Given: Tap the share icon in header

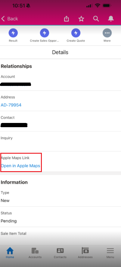Looking at the screenshot, I should click(x=67, y=19).
